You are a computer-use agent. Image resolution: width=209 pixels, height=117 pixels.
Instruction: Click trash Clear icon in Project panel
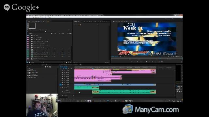pyautogui.click(x=71, y=62)
